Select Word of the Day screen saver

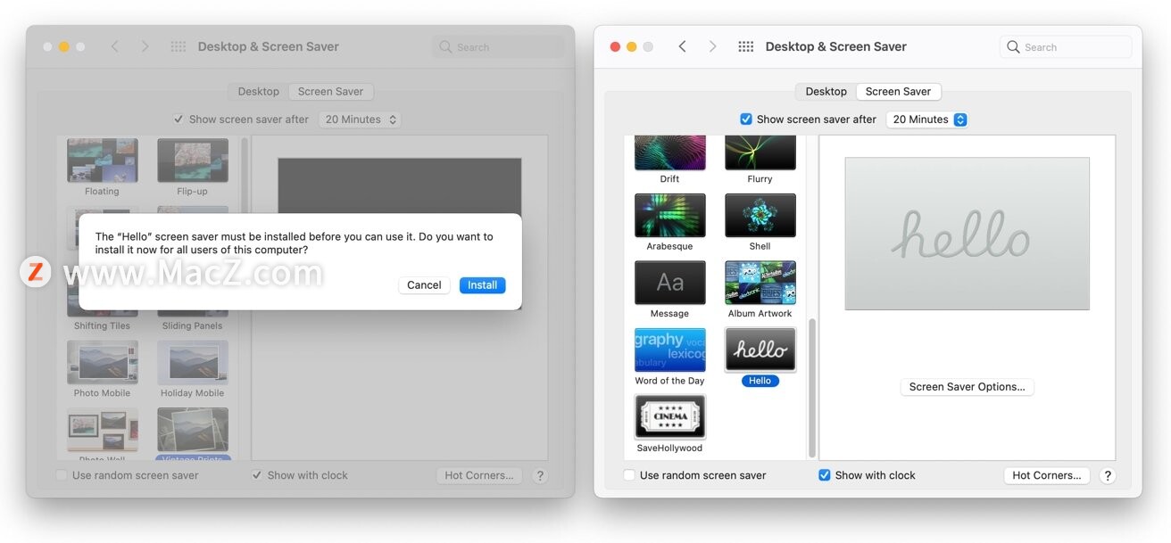pos(669,350)
